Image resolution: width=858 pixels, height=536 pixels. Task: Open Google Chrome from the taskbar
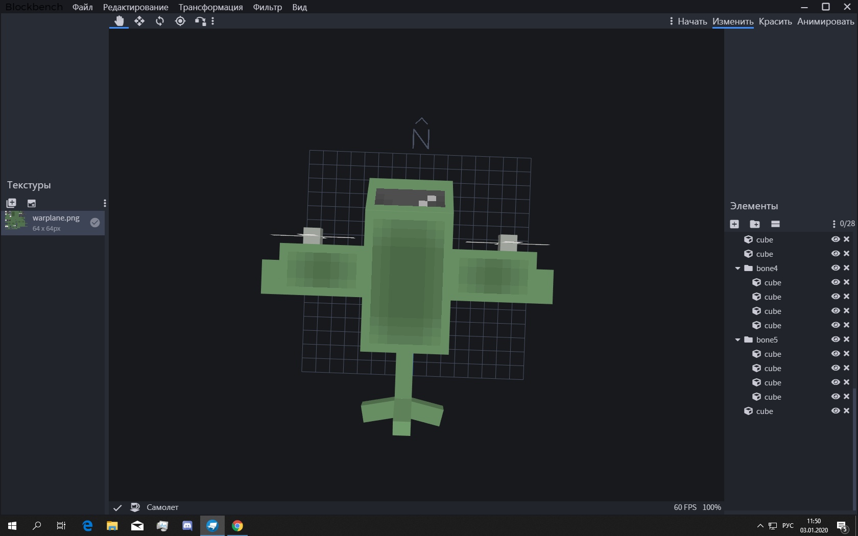[237, 525]
